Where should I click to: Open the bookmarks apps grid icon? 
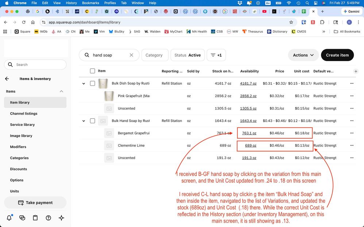(x=5, y=32)
